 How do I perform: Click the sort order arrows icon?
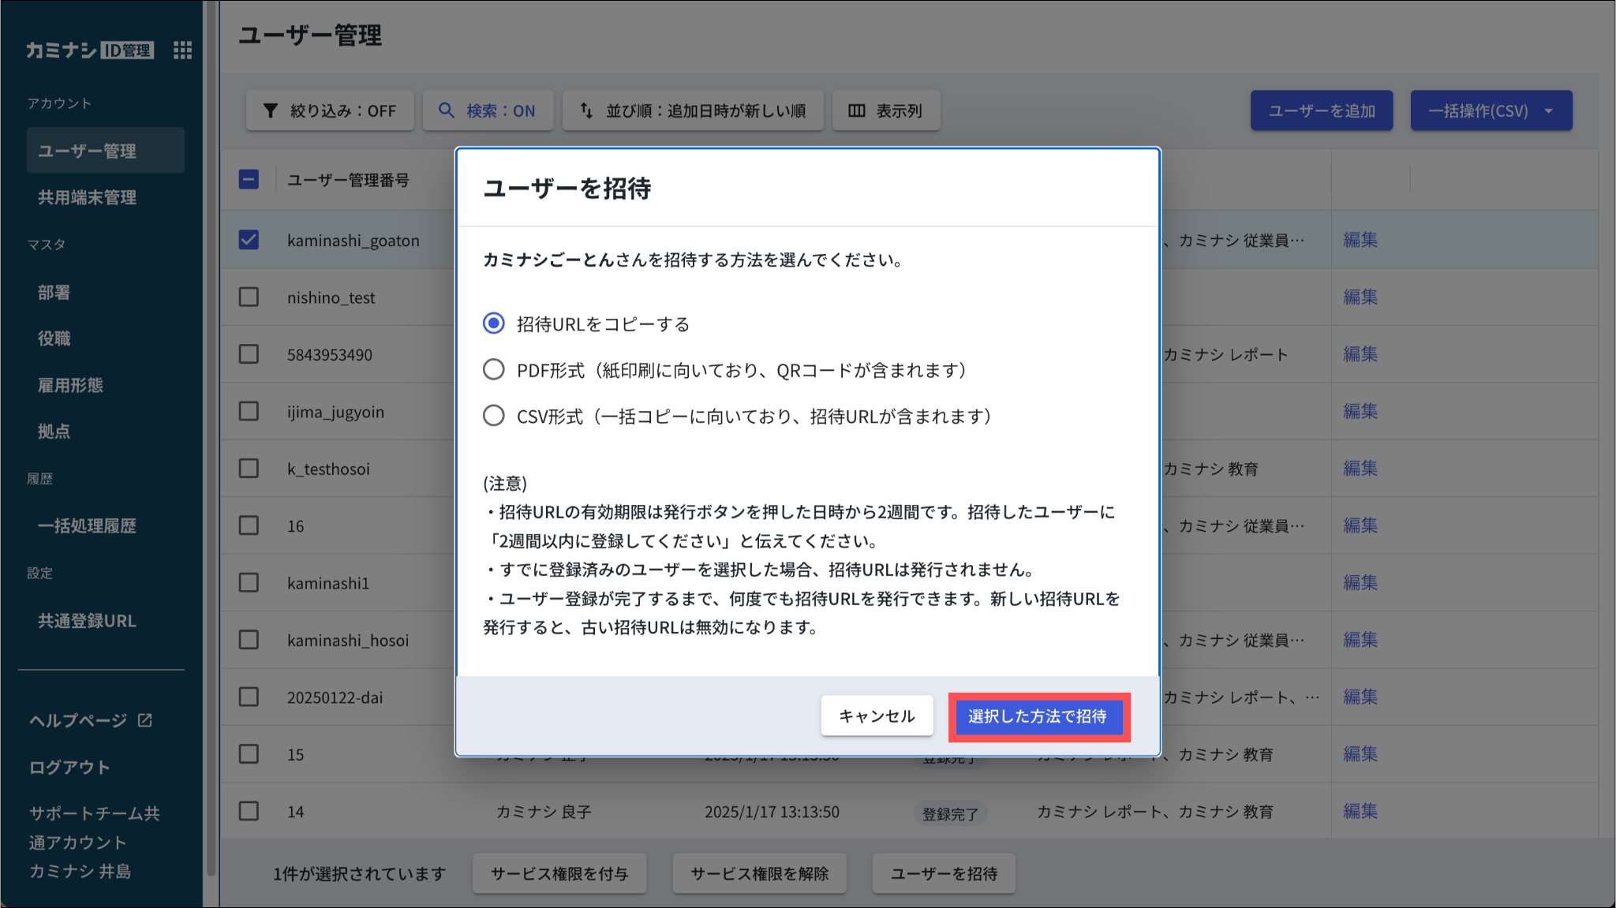(586, 110)
